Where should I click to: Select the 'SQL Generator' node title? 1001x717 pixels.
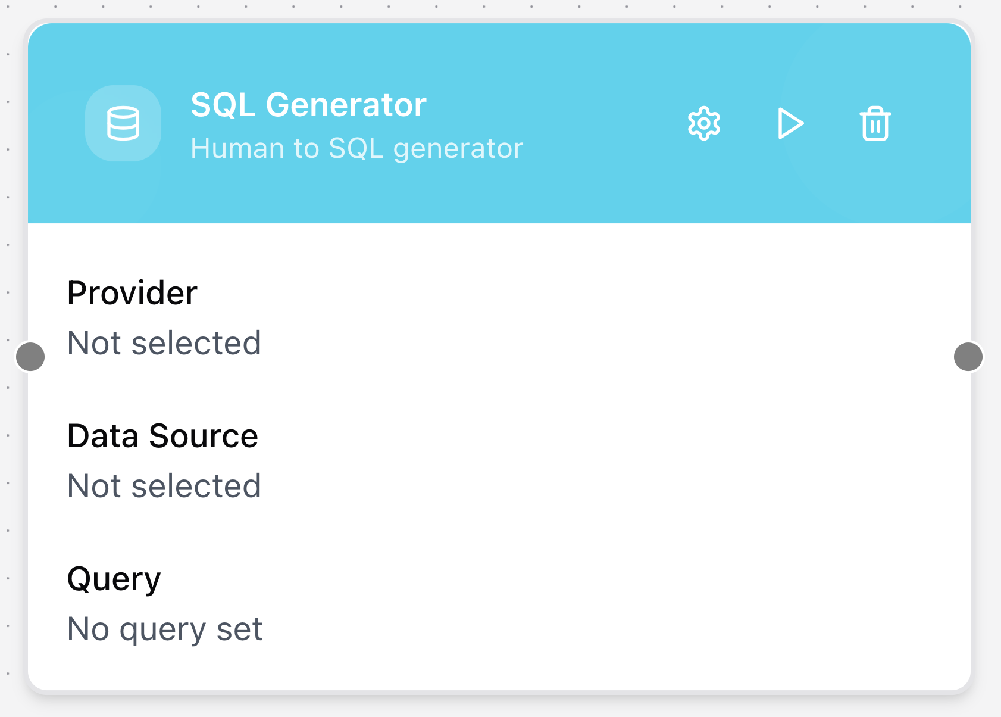click(x=308, y=105)
